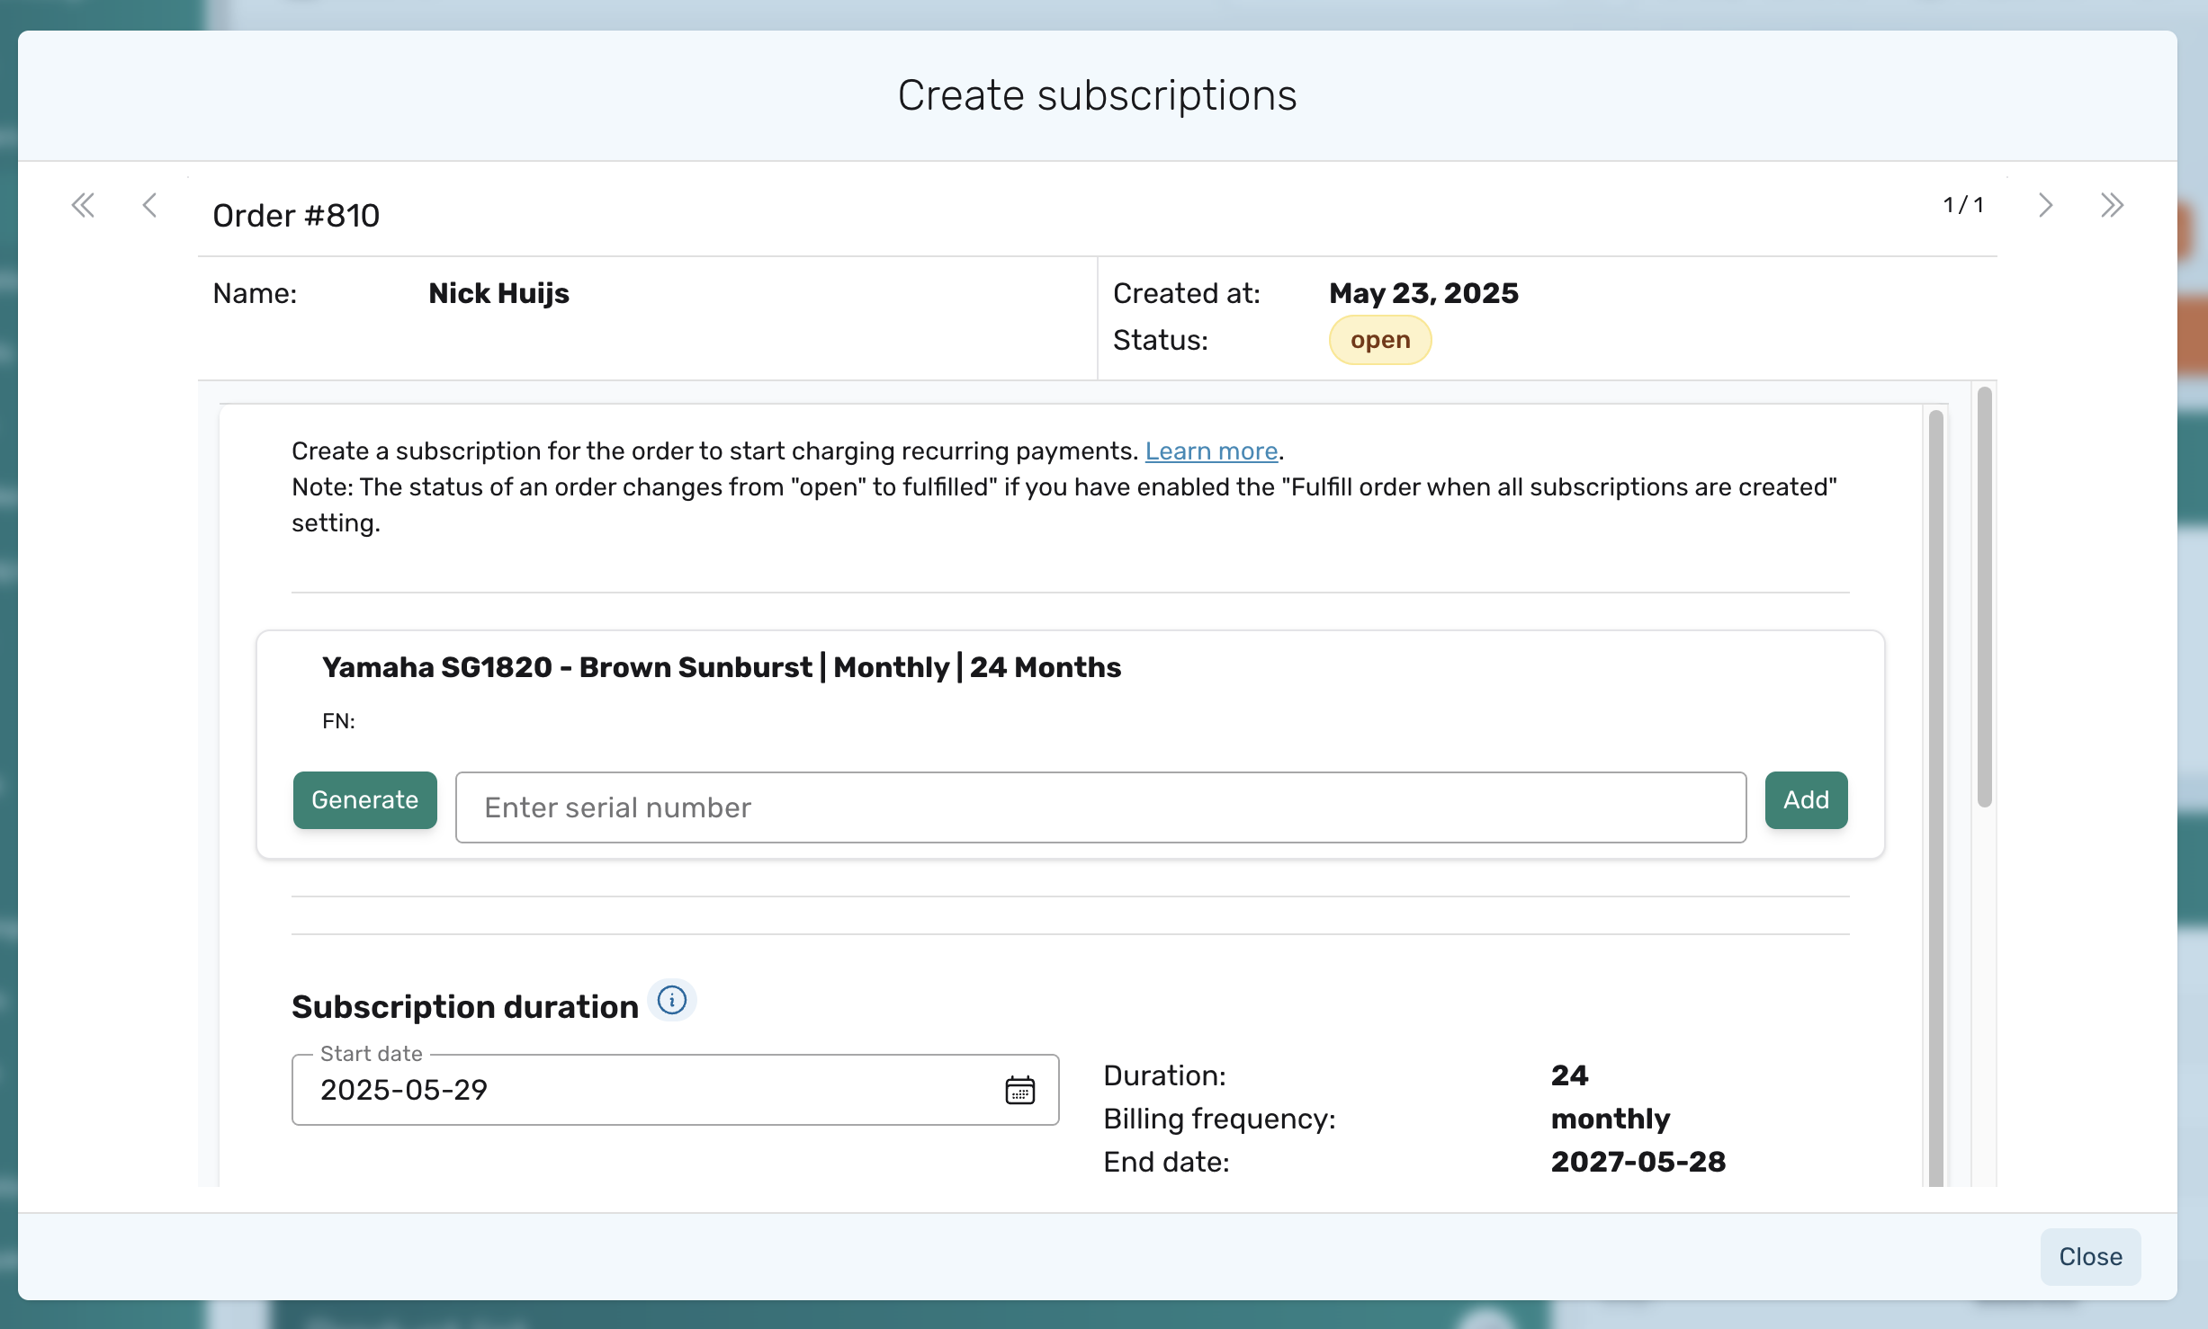This screenshot has height=1329, width=2208.
Task: Click the May 23, 2025 created date
Action: [x=1423, y=293]
